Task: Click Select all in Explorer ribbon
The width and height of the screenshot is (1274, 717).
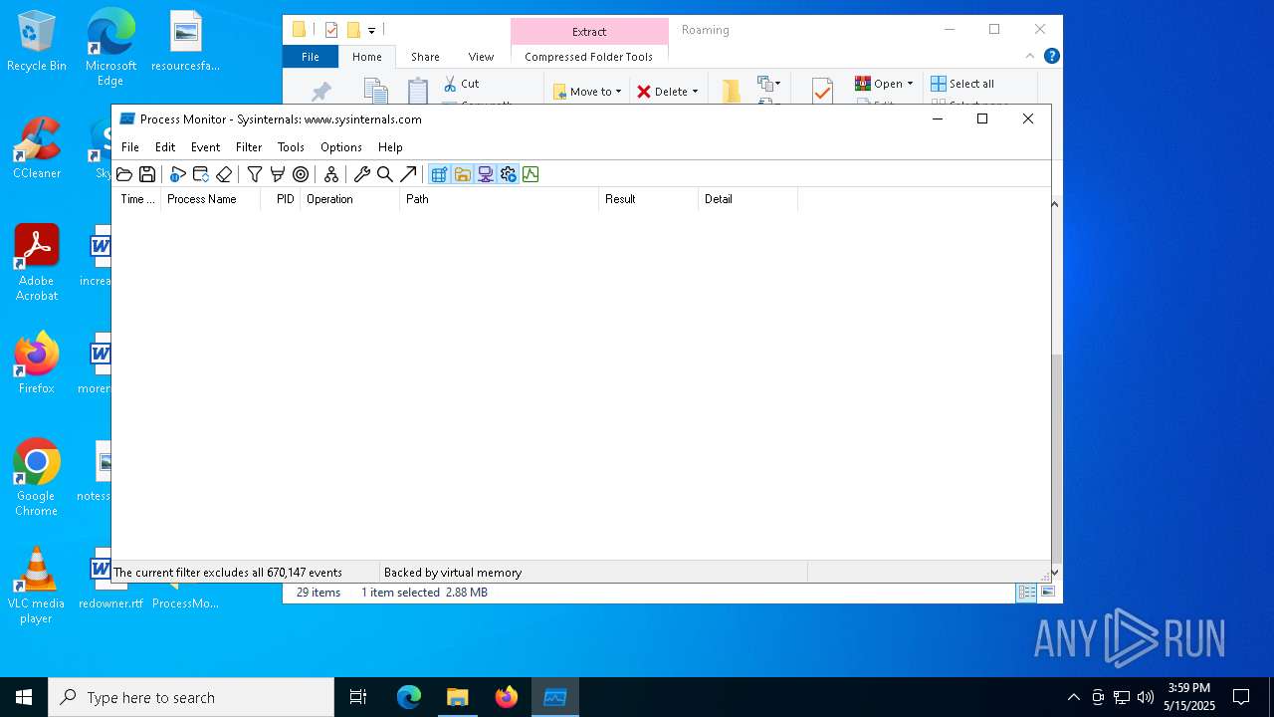Action: point(962,84)
